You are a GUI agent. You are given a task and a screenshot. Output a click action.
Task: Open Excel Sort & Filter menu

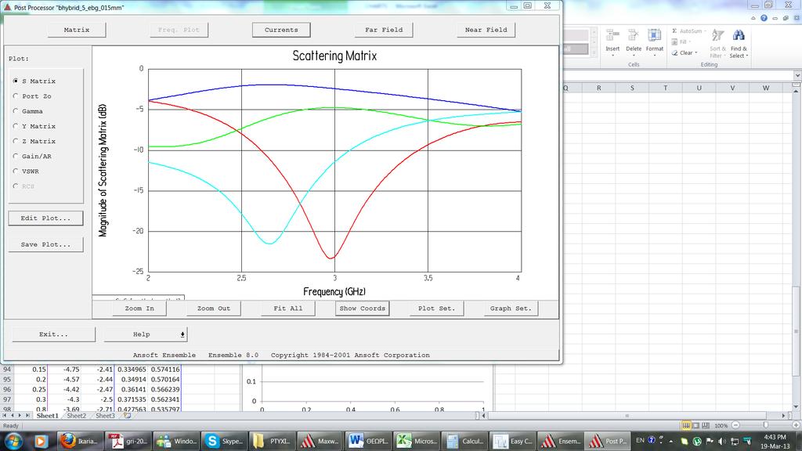pyautogui.click(x=717, y=42)
